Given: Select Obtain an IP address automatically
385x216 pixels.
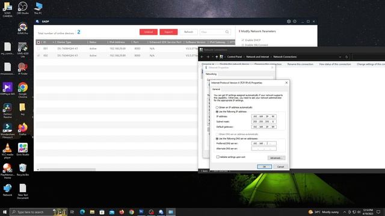Looking at the screenshot, I should 217,107.
